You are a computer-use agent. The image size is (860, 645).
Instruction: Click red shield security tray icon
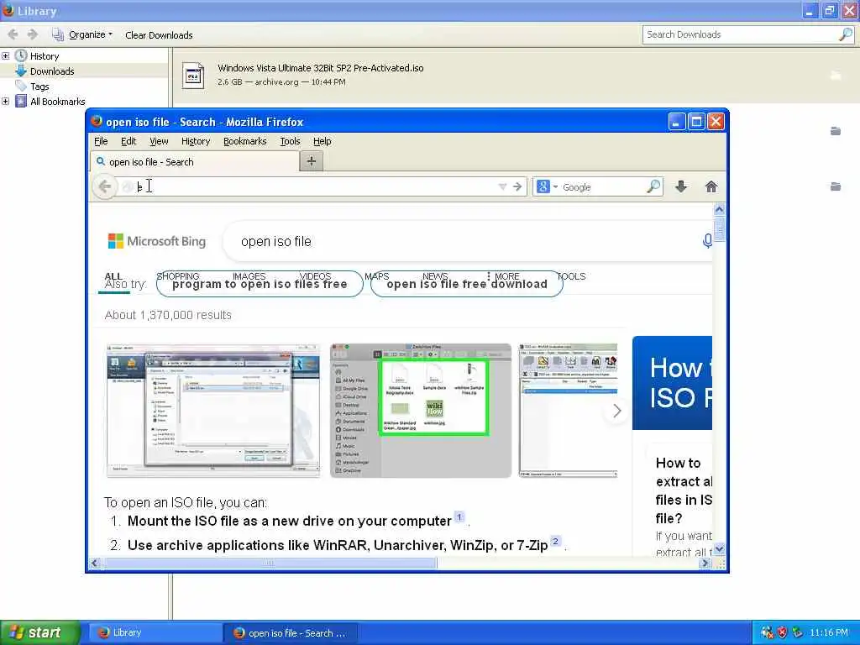[x=782, y=632]
